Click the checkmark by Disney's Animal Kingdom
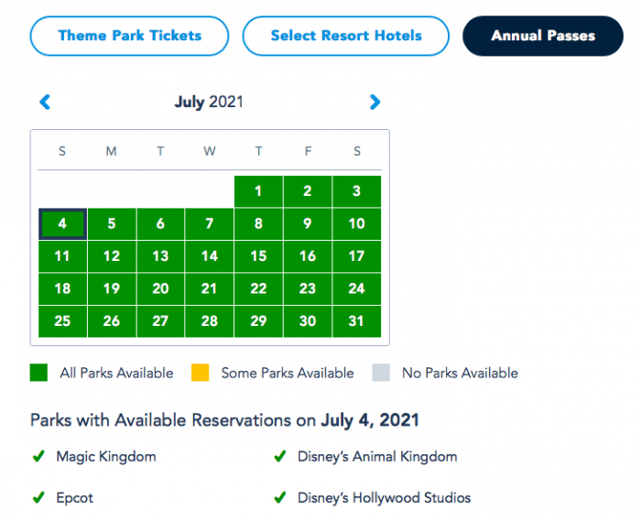 click(x=280, y=456)
